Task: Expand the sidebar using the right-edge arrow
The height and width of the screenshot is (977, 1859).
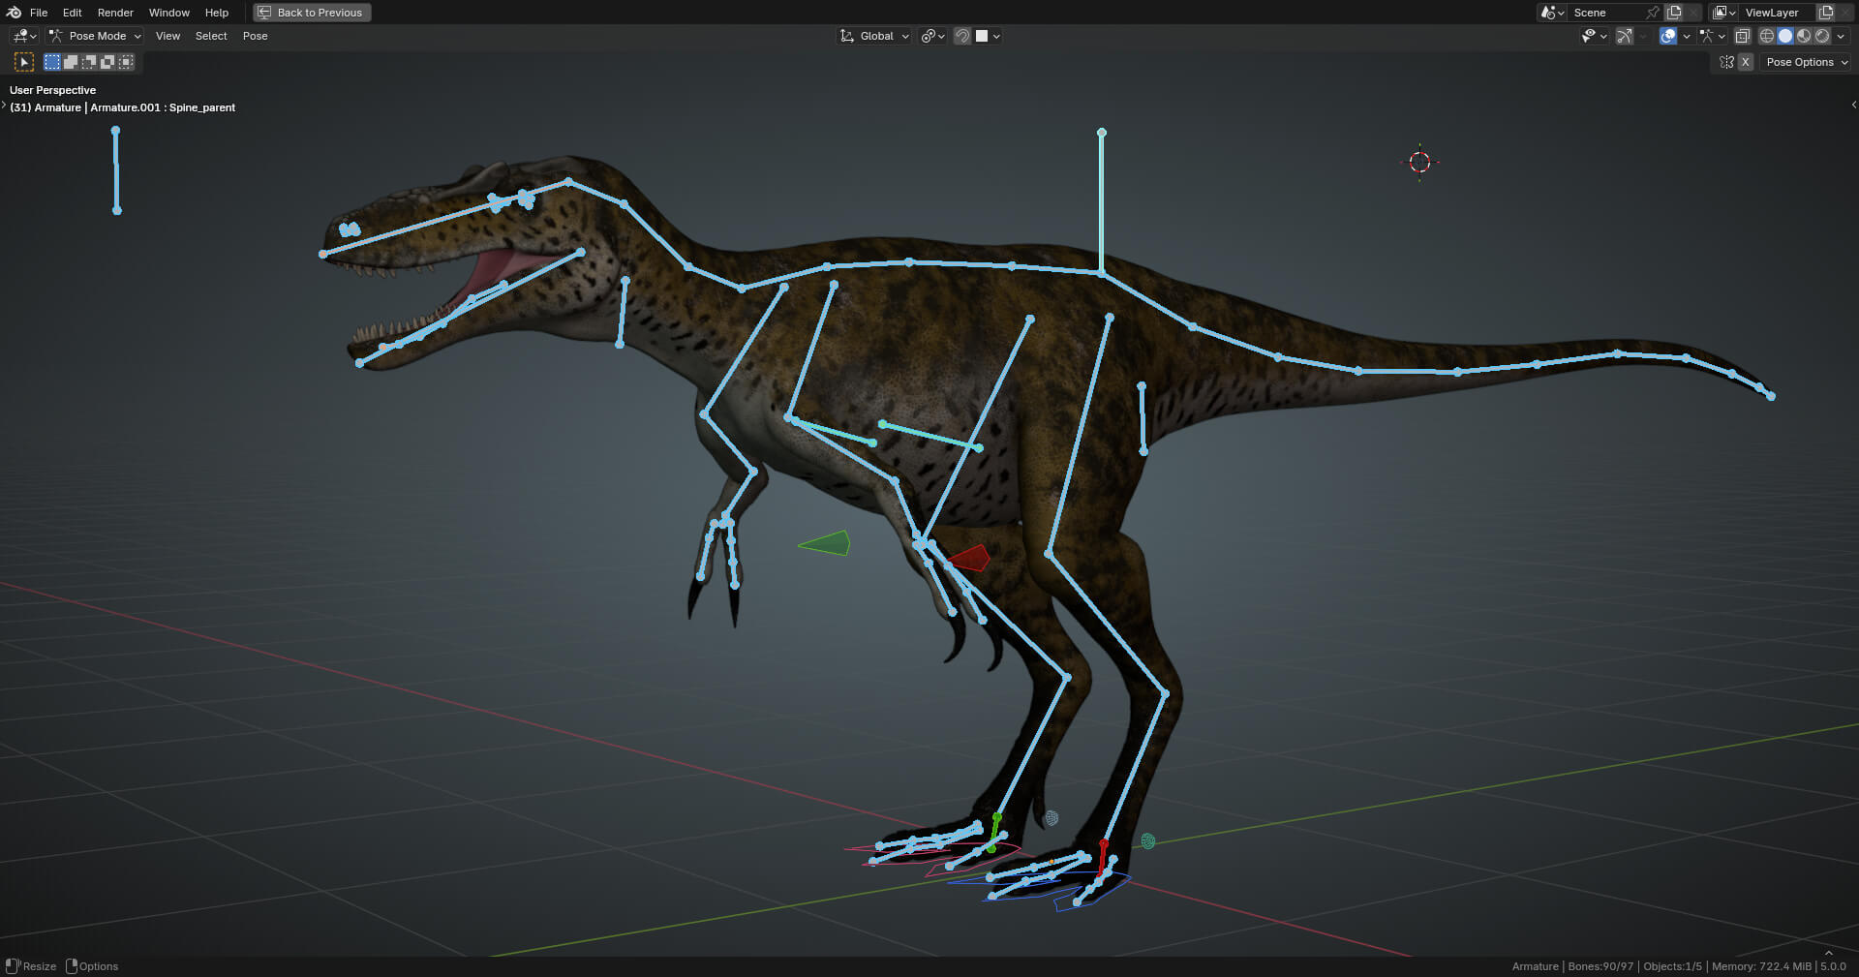Action: (1853, 105)
